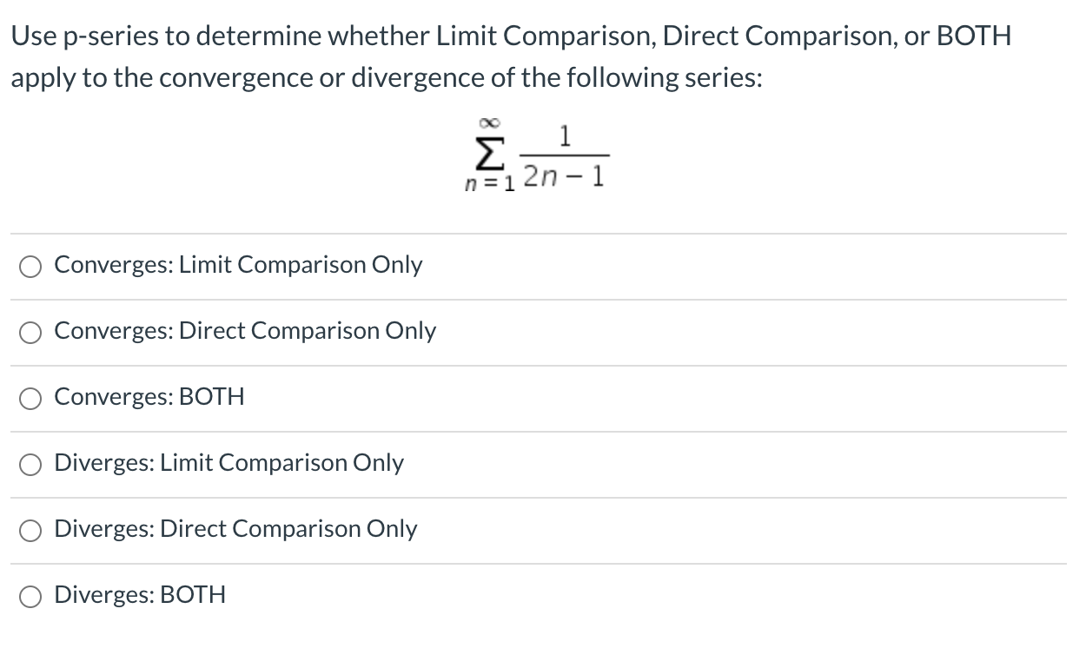This screenshot has height=655, width=1086.
Task: Click the "Converges: Limit Comparison Only" answer text
Action: (x=237, y=266)
